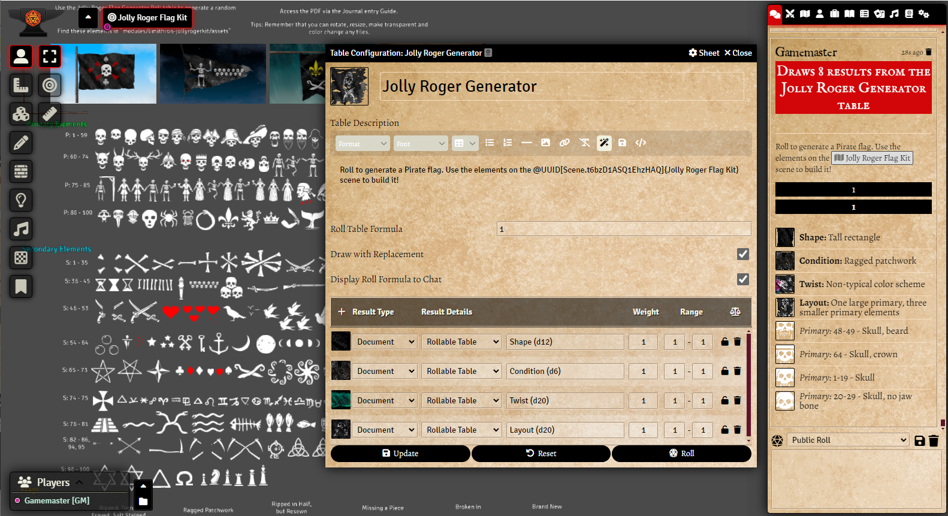Expand the Public Roll mode dropdown
948x516 pixels.
tap(847, 440)
